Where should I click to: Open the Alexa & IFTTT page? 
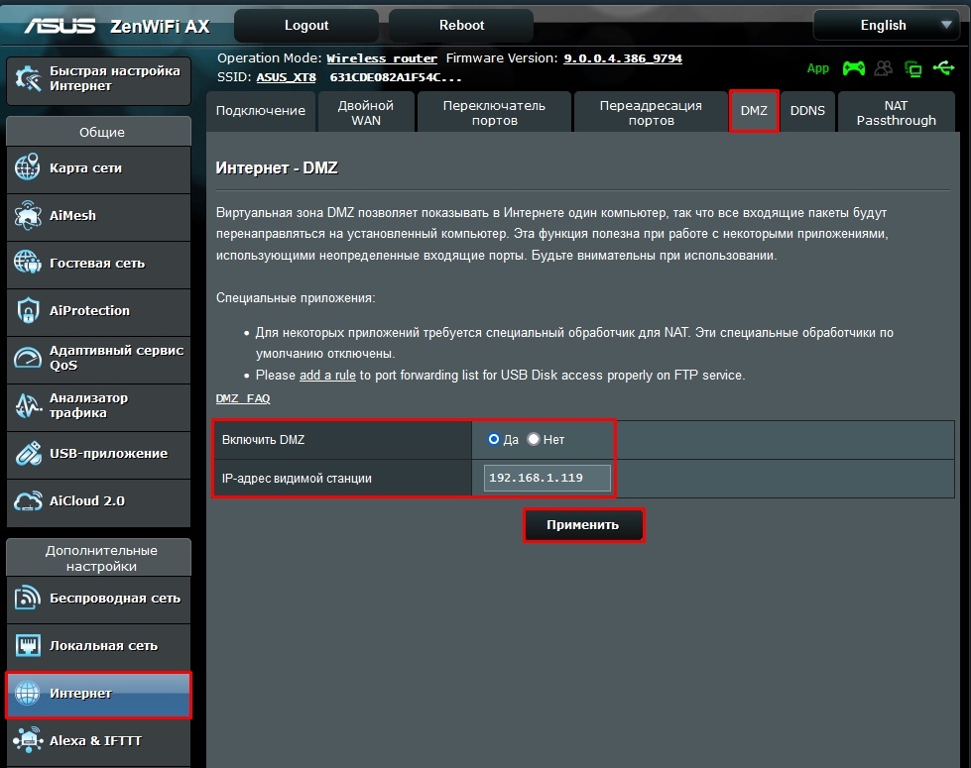point(98,739)
